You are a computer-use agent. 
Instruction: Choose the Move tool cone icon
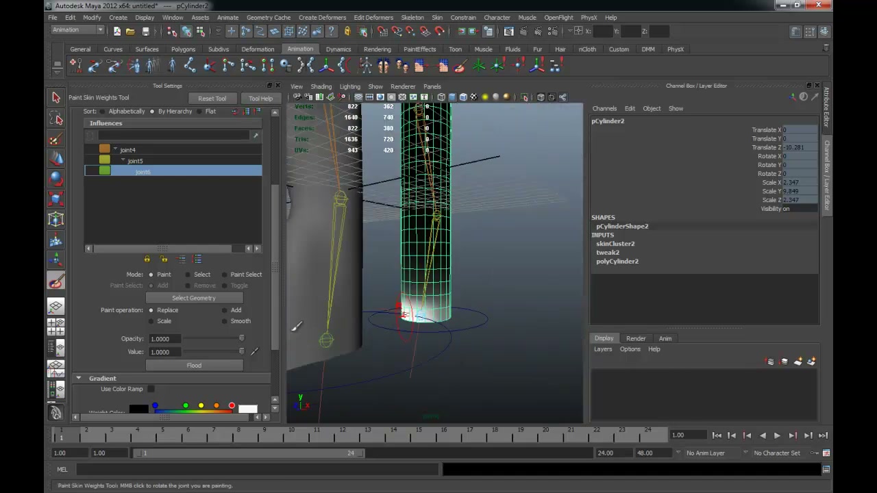56,159
